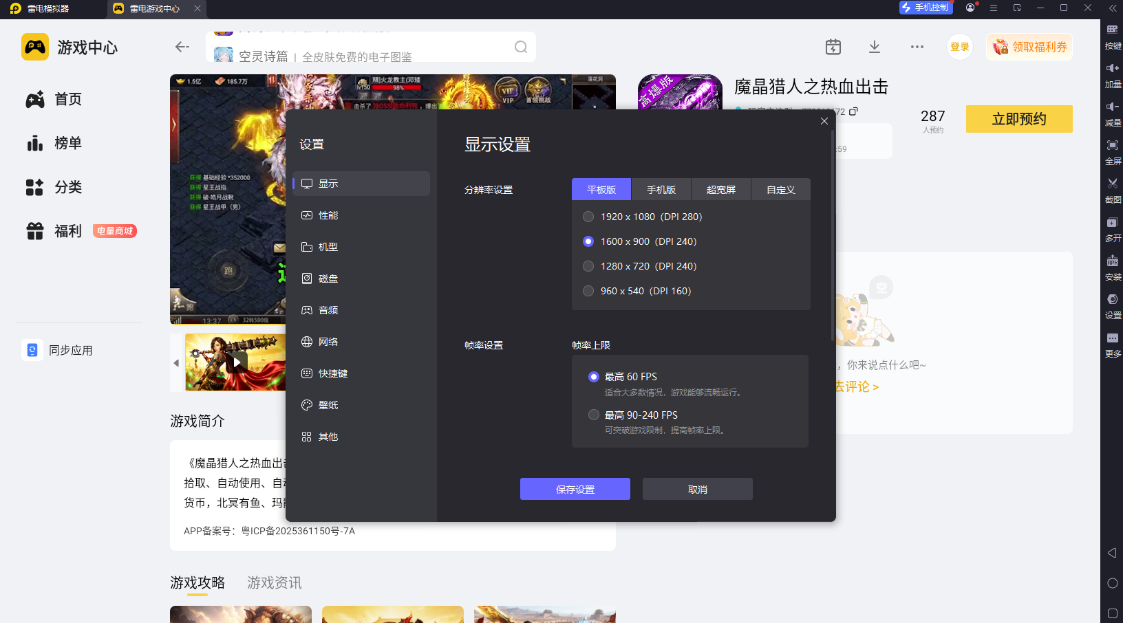
Task: Switch to the 自定义 resolution tab
Action: tap(781, 189)
